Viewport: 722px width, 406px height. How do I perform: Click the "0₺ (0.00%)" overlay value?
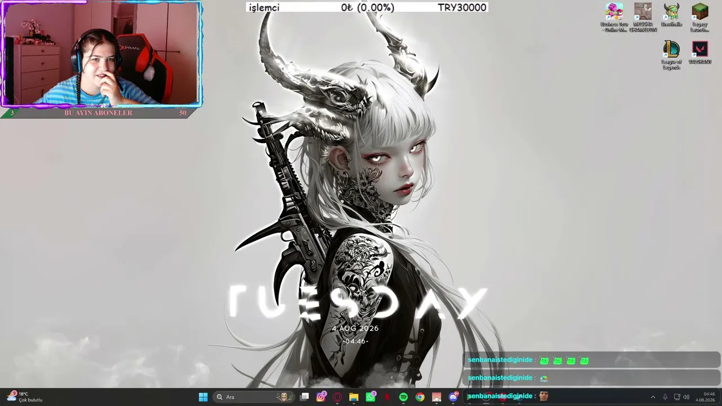pyautogui.click(x=367, y=7)
